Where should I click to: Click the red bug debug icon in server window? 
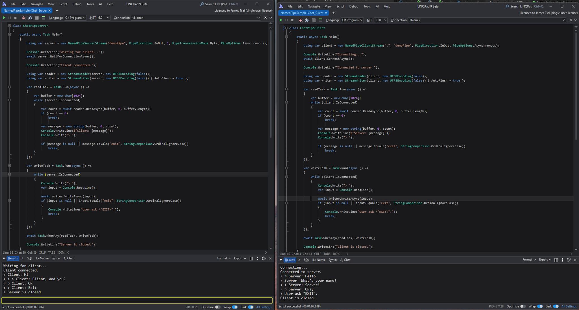pyautogui.click(x=23, y=18)
